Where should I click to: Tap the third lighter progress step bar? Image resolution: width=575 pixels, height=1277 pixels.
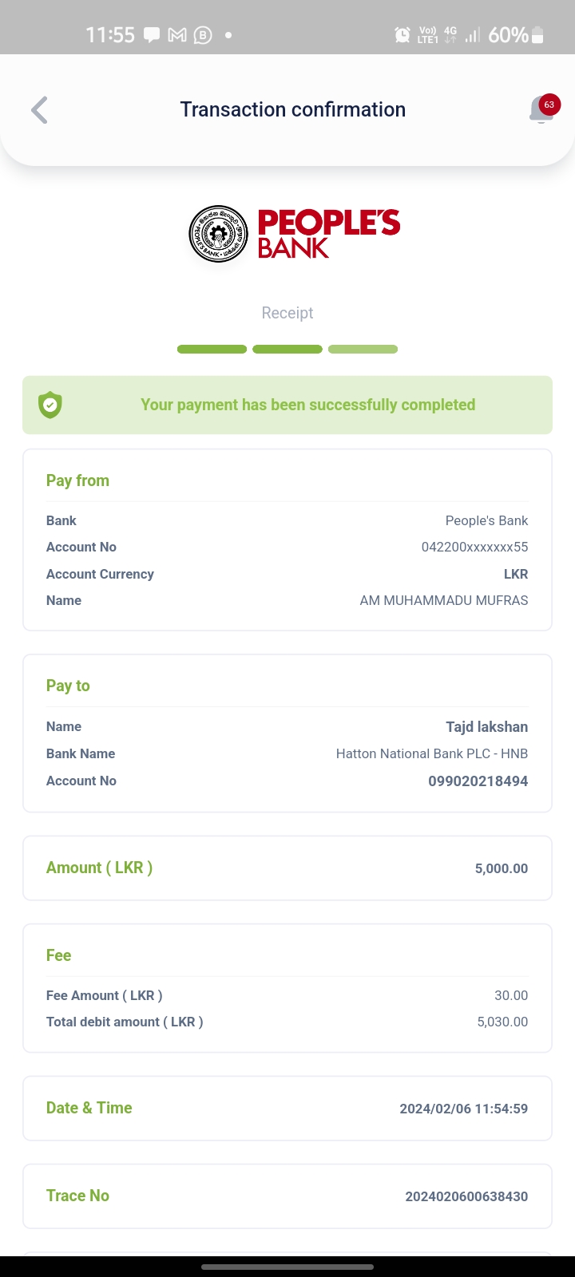(363, 349)
